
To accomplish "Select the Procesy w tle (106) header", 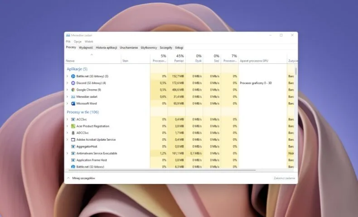I will [x=82, y=112].
